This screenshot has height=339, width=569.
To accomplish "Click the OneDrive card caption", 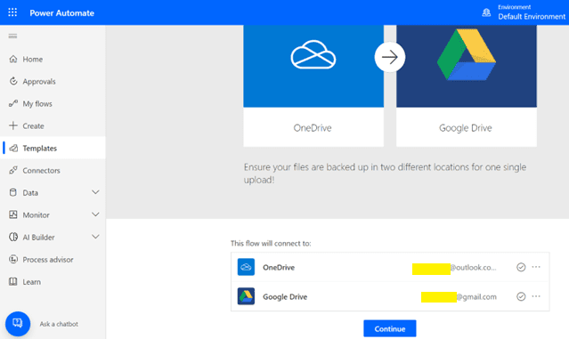I will [x=313, y=127].
